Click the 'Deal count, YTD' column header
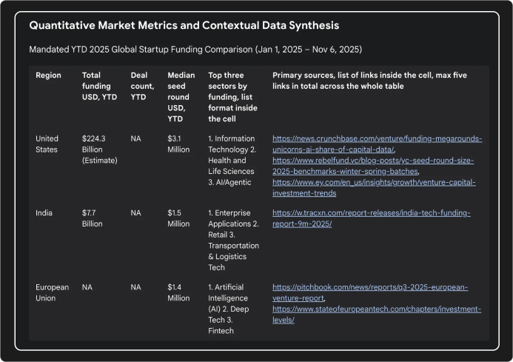Image resolution: width=513 pixels, height=362 pixels. [142, 86]
